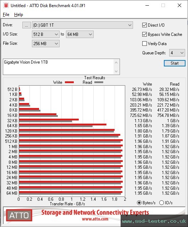Viewport: 188px width, 227px height.
Task: Uncheck the Direct I/O checkbox
Action: coord(144,25)
